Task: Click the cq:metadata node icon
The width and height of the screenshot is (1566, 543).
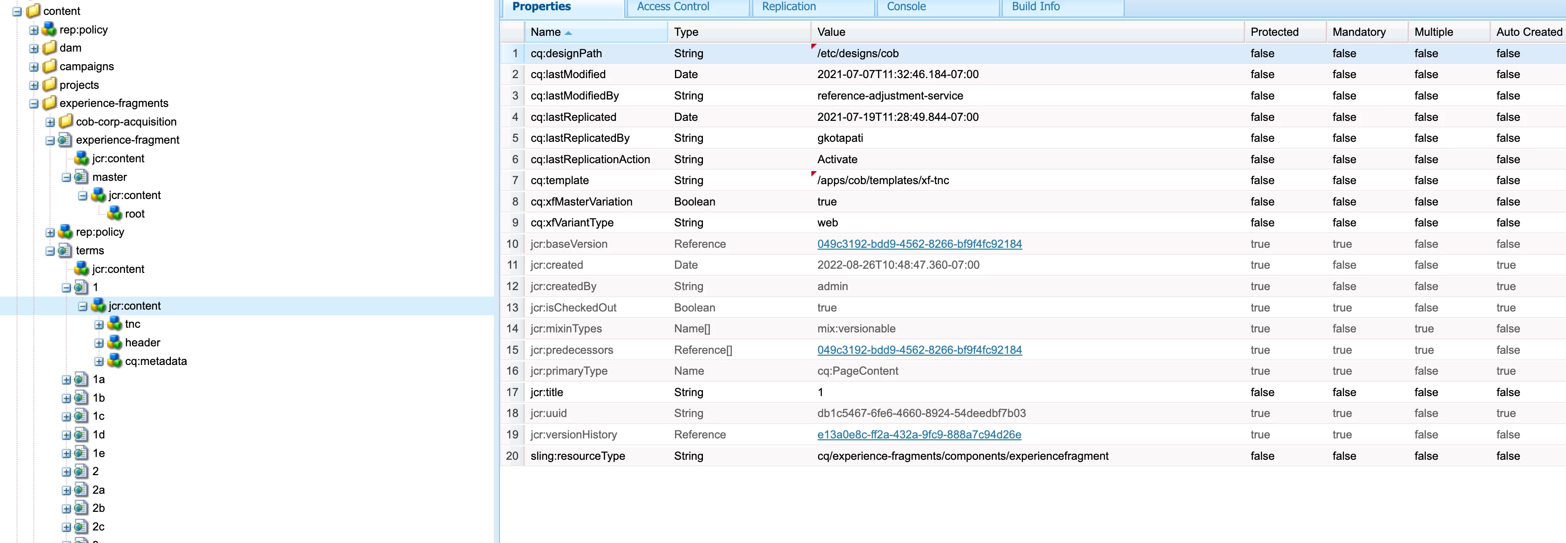Action: 115,361
